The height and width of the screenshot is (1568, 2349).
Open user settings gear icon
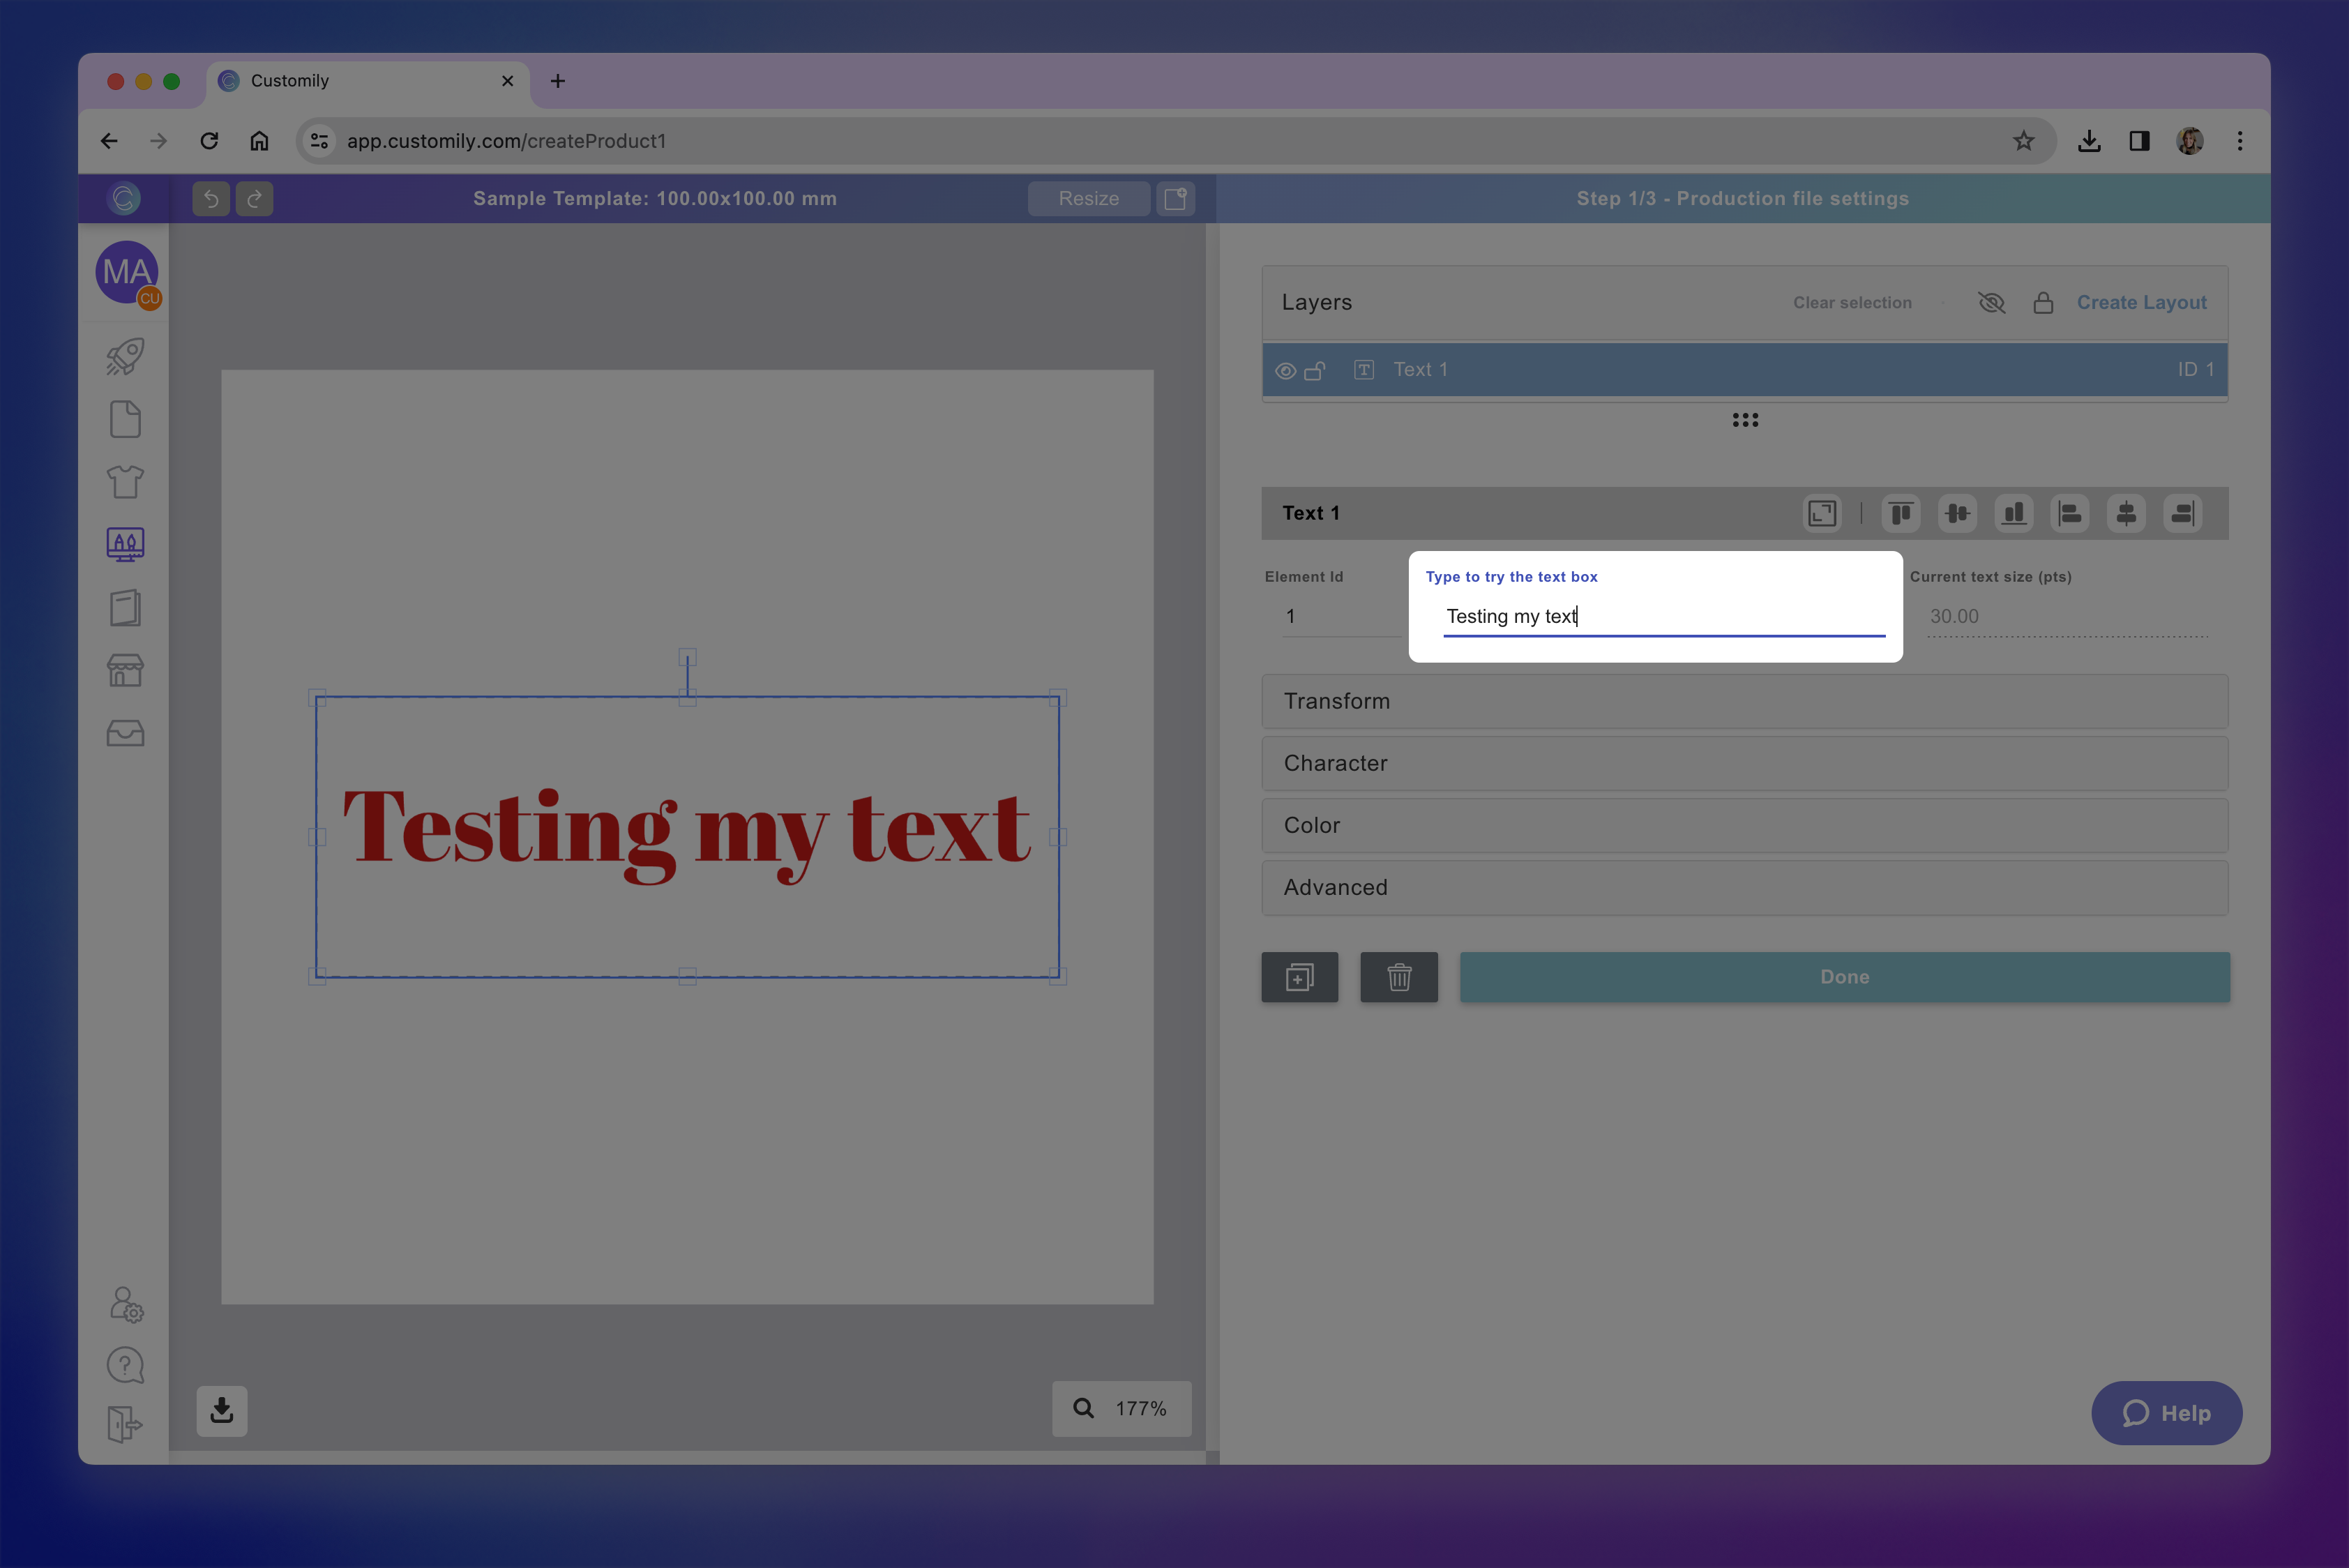pos(125,1304)
